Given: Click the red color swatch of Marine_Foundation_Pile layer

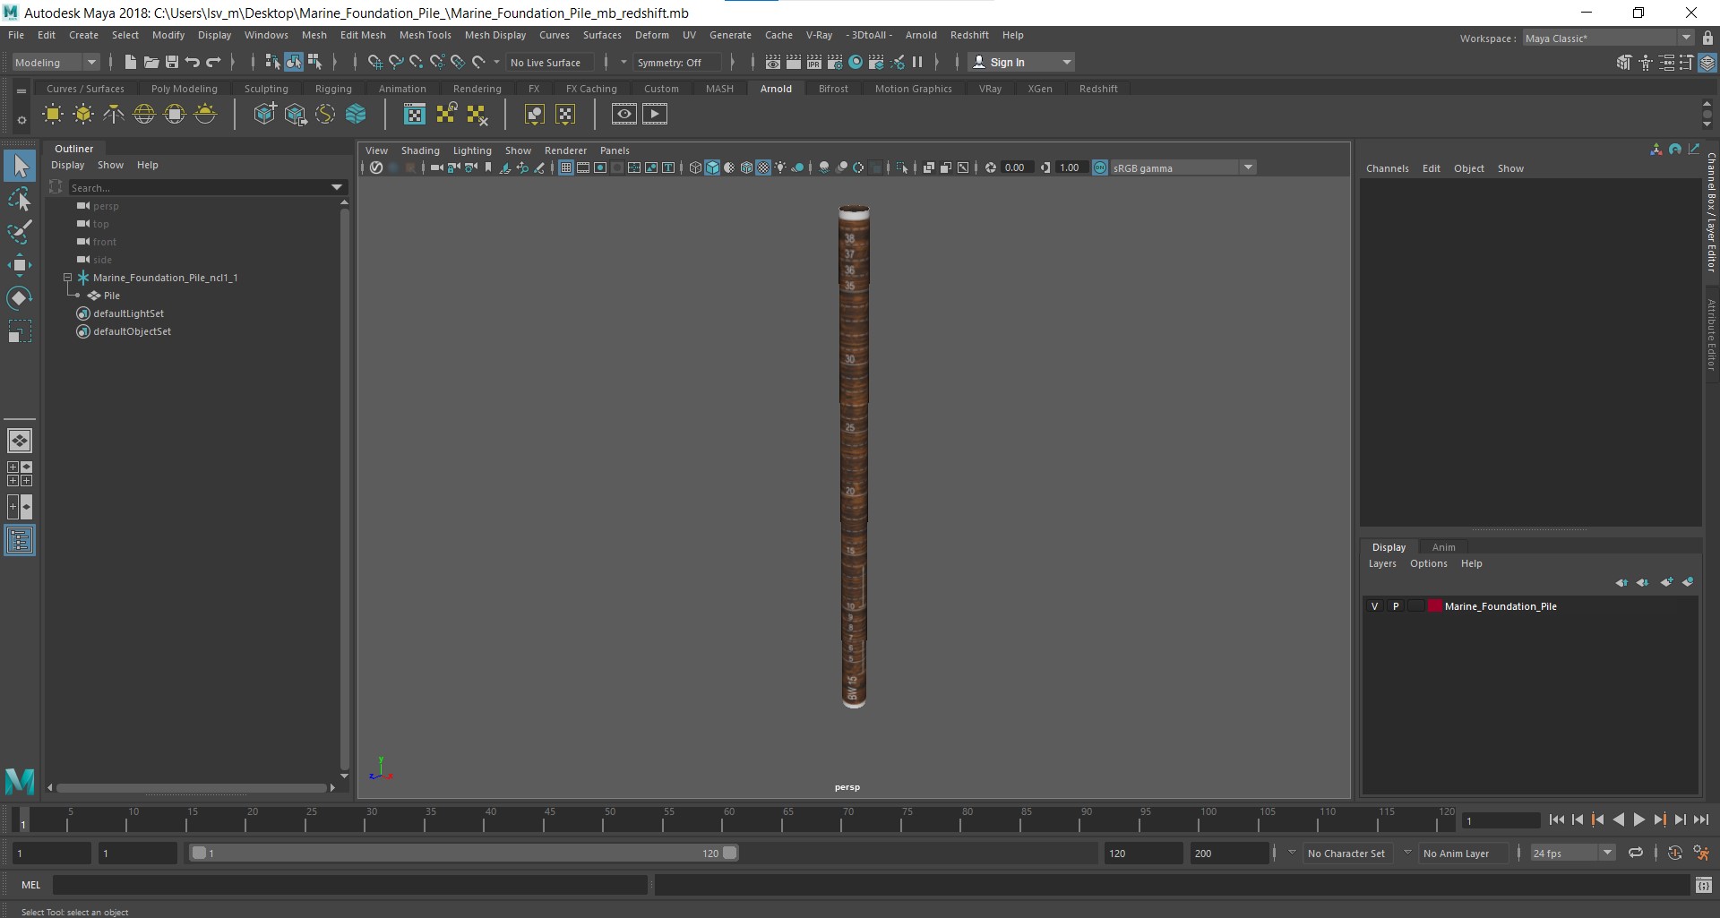Looking at the screenshot, I should pyautogui.click(x=1435, y=606).
